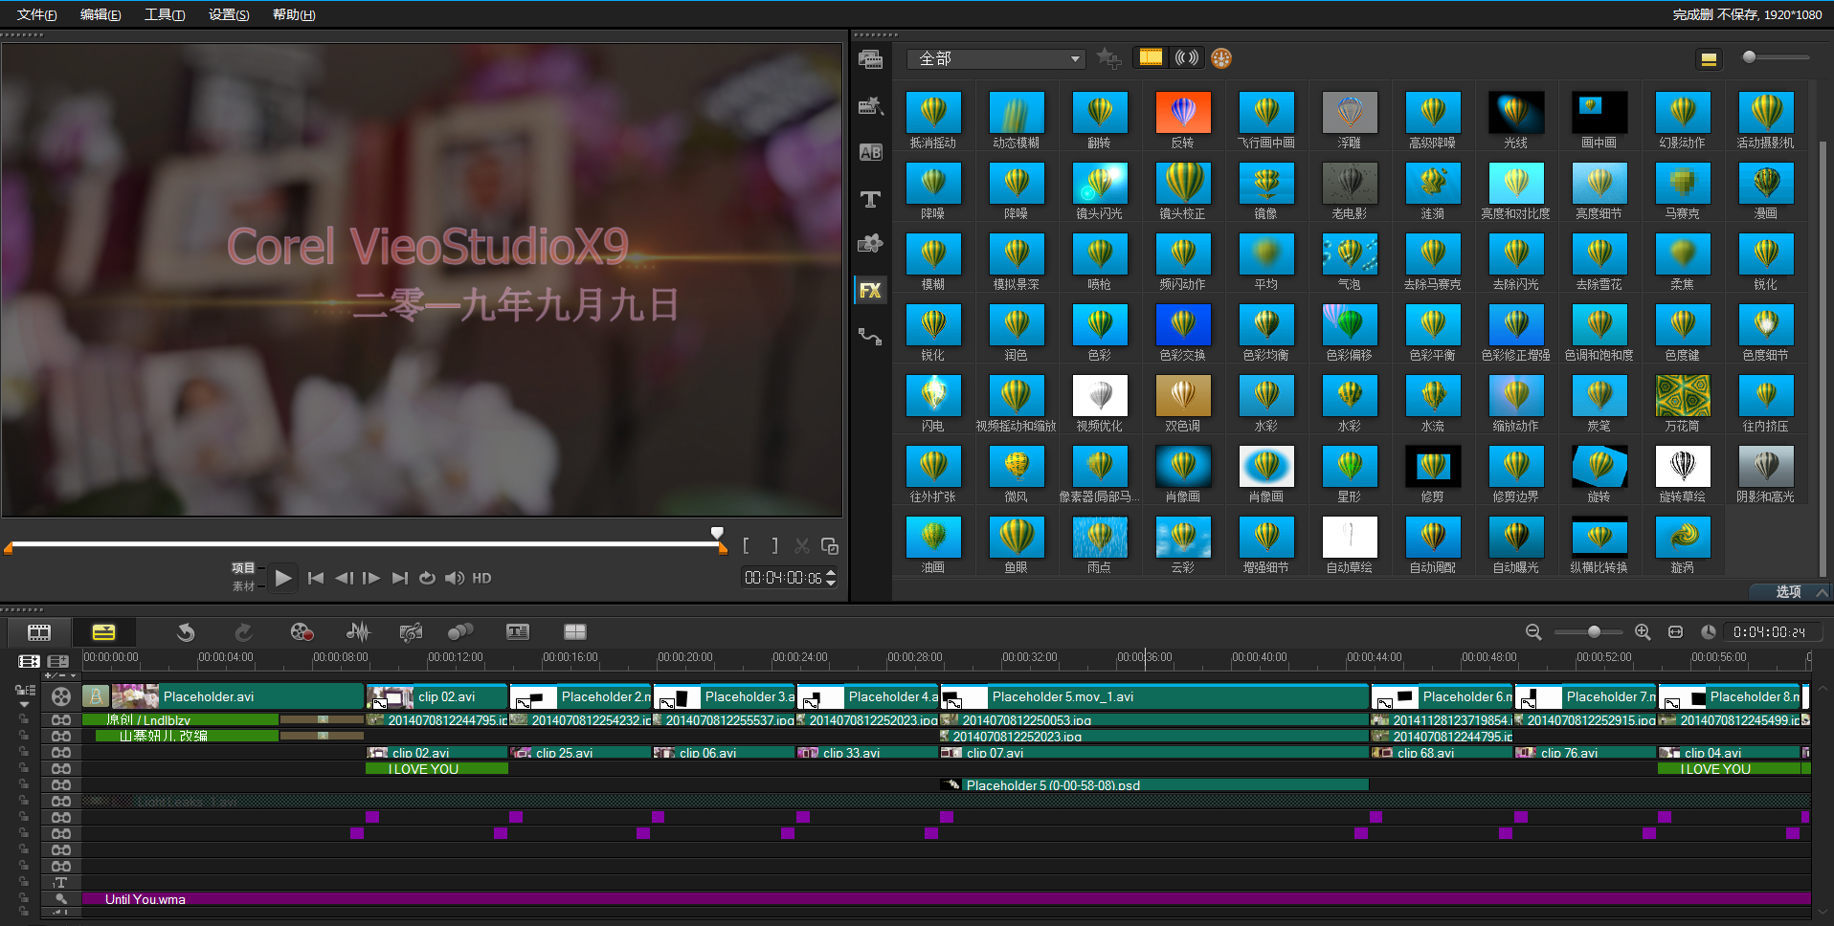1834x926 pixels.
Task: Jump to end of project
Action: tap(400, 578)
